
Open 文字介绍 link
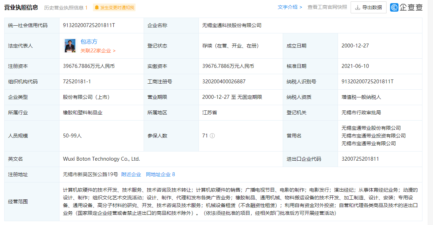point(290,7)
